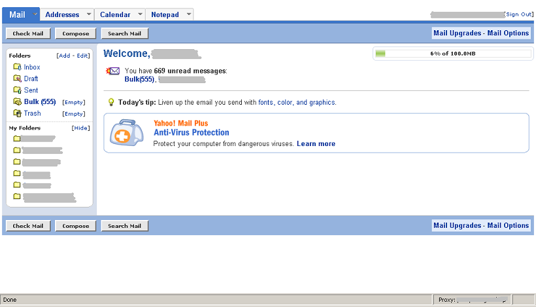Click the top Compose button

76,33
